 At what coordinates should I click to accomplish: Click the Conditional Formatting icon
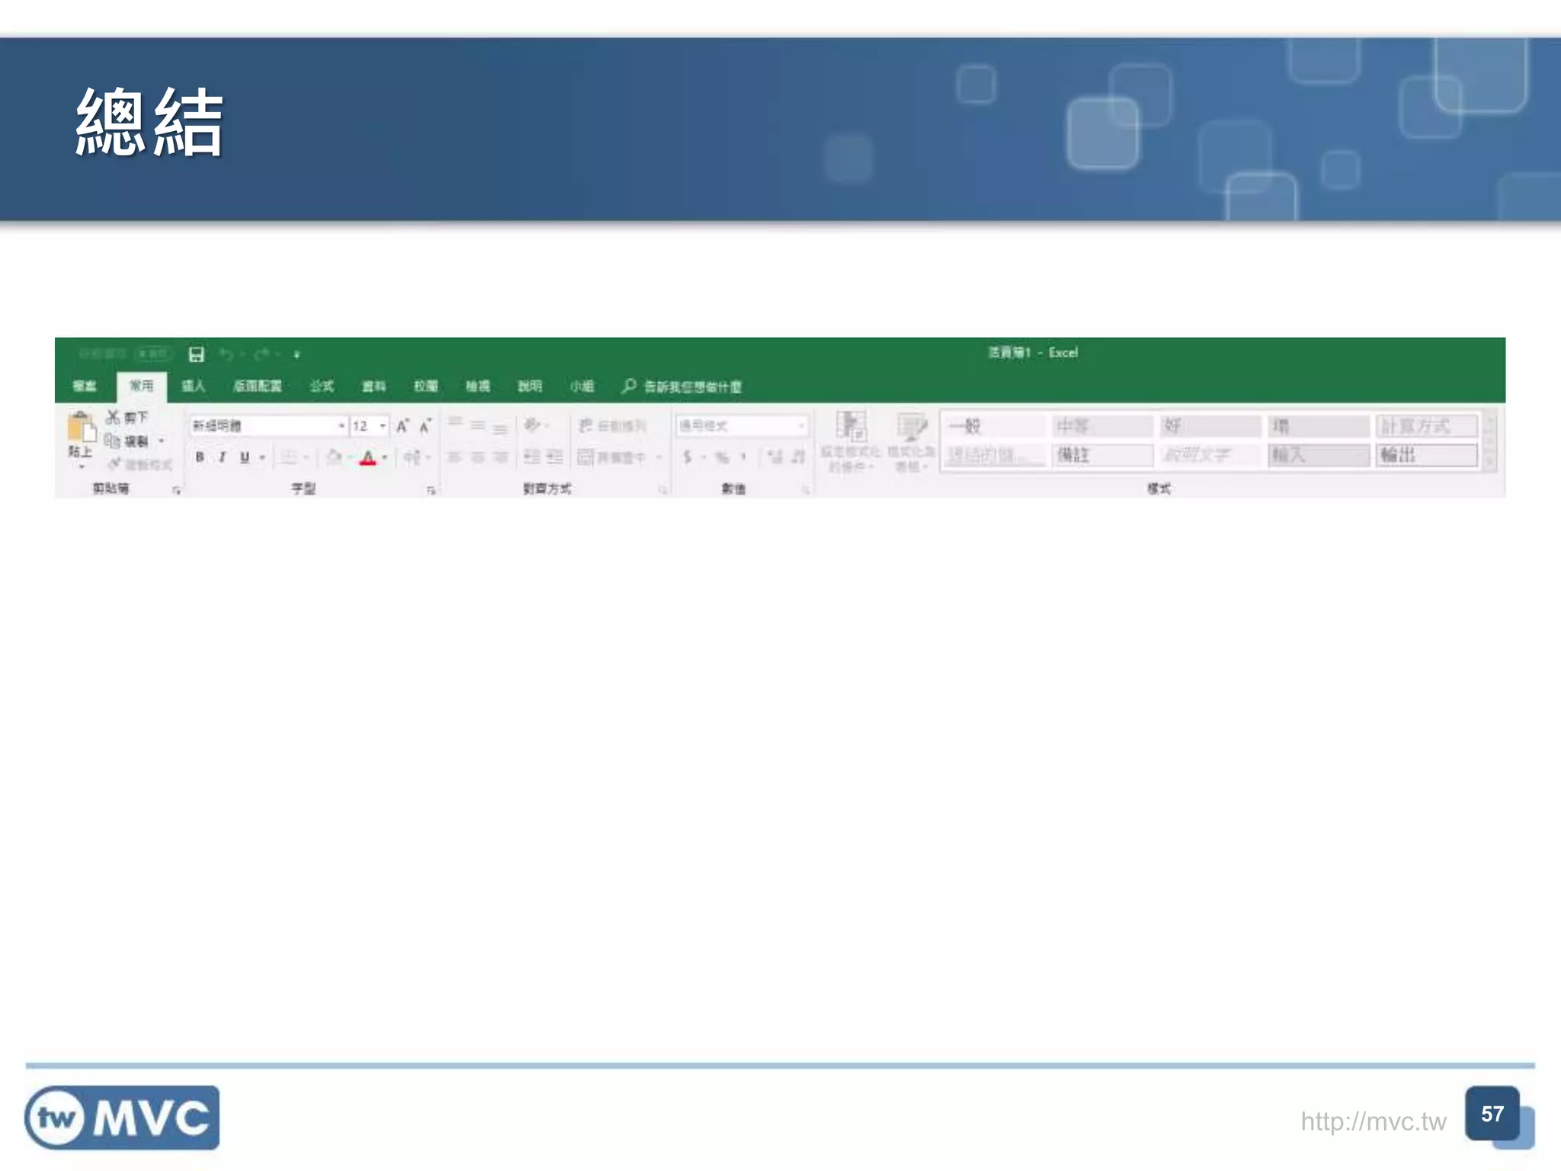(x=851, y=427)
